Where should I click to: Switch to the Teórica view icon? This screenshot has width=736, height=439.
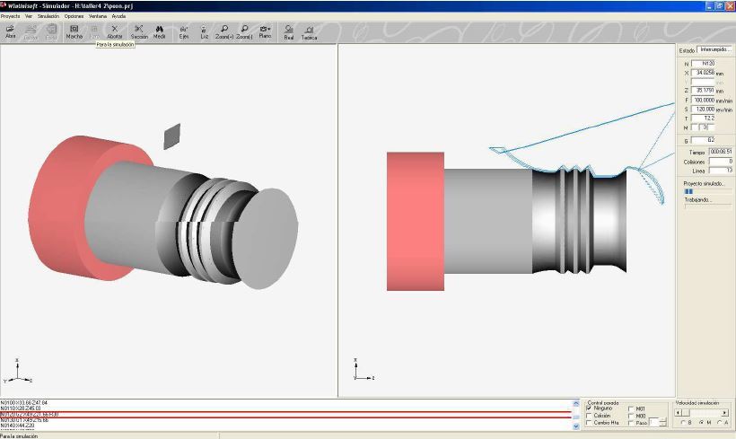tap(309, 33)
